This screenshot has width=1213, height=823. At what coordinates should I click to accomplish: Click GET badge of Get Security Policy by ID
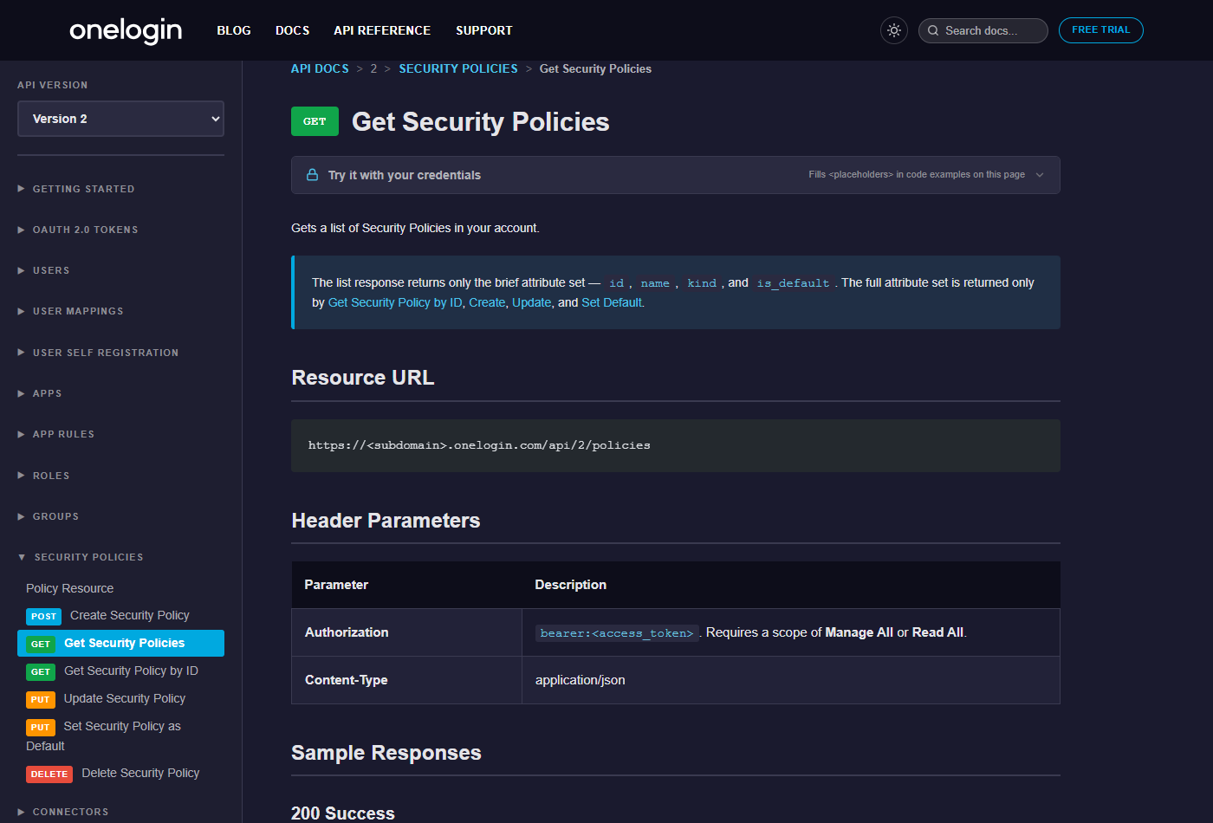click(41, 671)
